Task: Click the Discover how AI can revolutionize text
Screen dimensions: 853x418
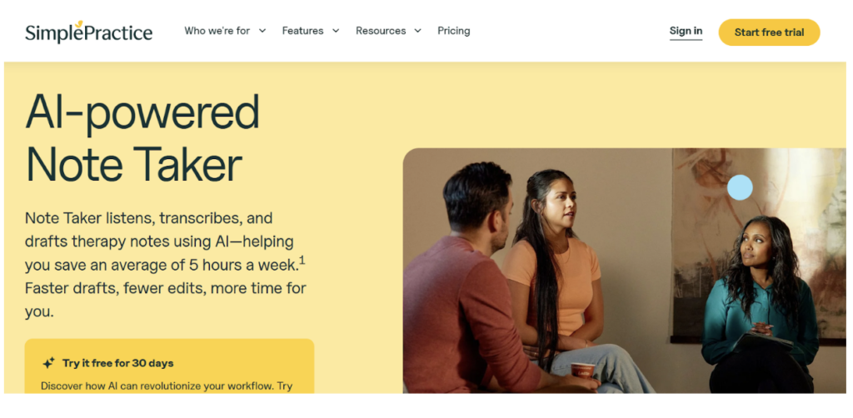Action: 167,386
